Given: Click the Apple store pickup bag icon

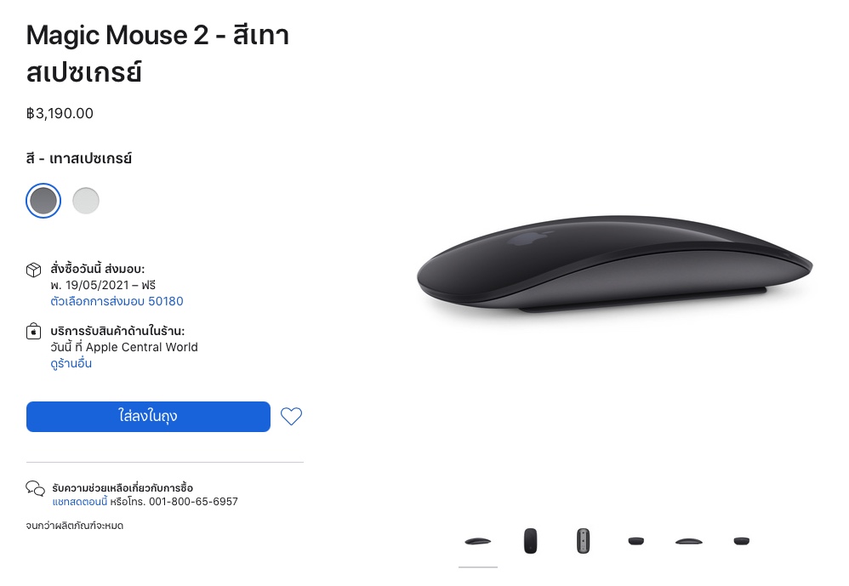Looking at the screenshot, I should [x=33, y=331].
